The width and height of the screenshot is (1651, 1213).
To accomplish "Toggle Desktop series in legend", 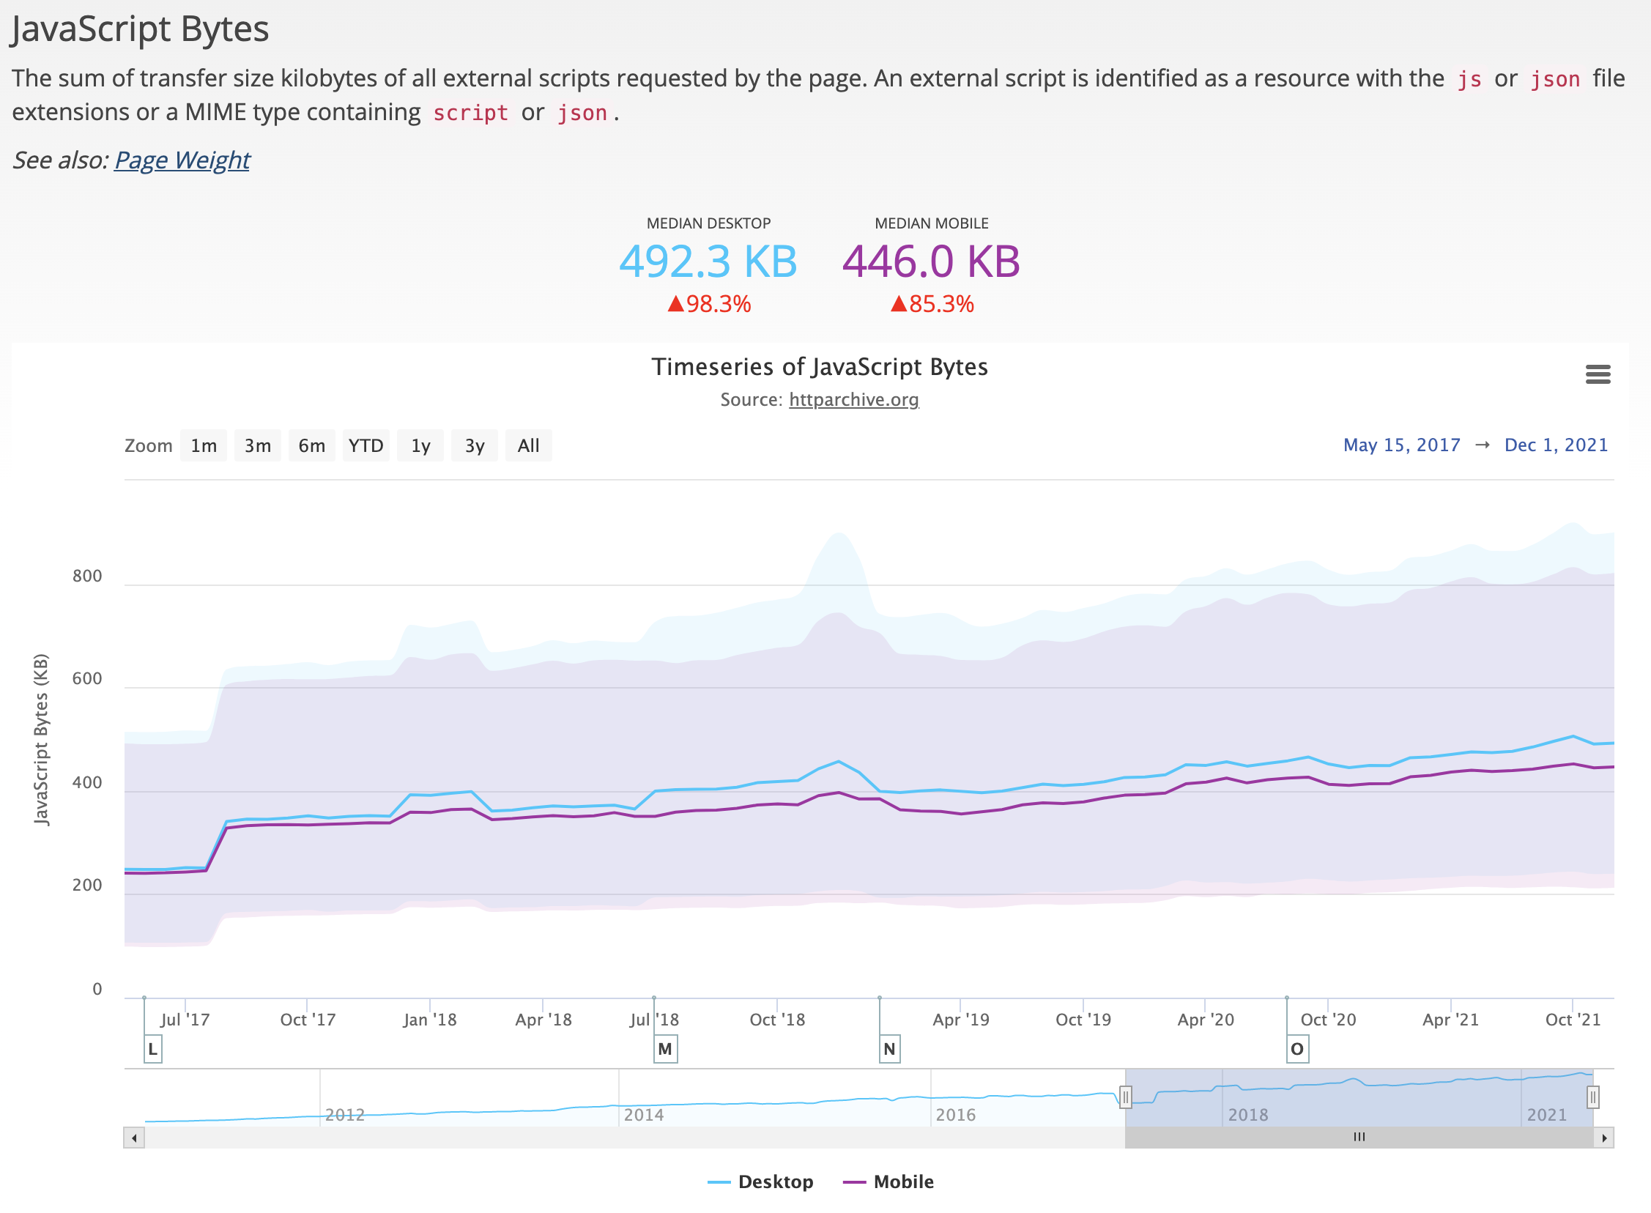I will (x=775, y=1182).
